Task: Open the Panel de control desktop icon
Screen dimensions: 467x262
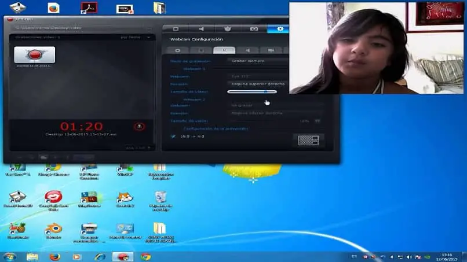Action: [x=125, y=230]
